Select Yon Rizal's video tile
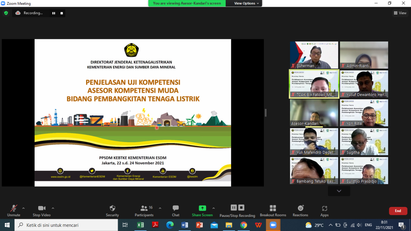 click(364, 113)
